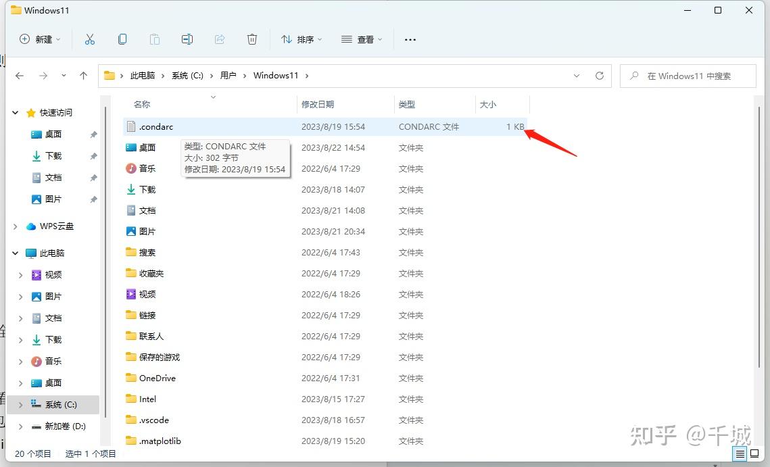This screenshot has width=770, height=467.
Task: Click the Copy icon in the toolbar
Action: (122, 39)
